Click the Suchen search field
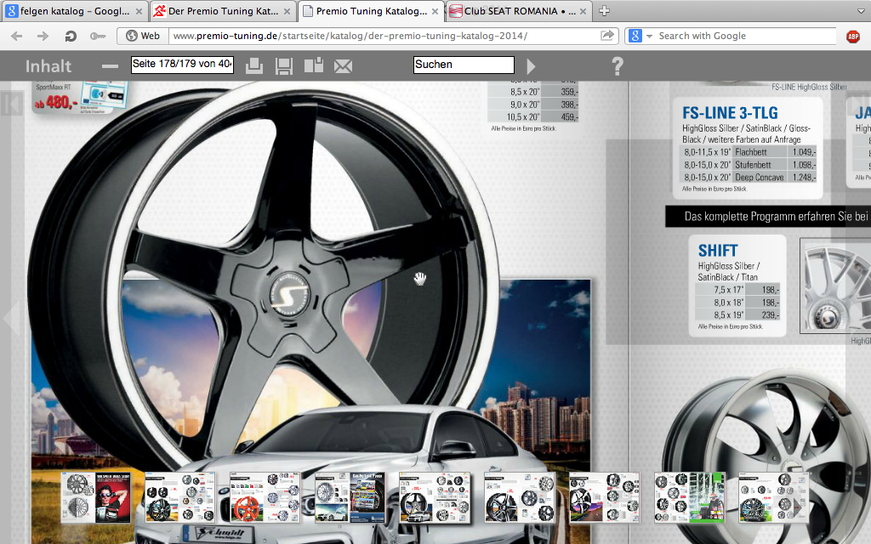 click(x=464, y=65)
